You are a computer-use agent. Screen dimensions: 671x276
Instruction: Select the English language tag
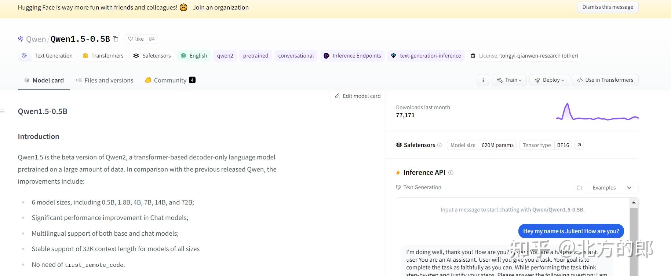[x=194, y=56]
